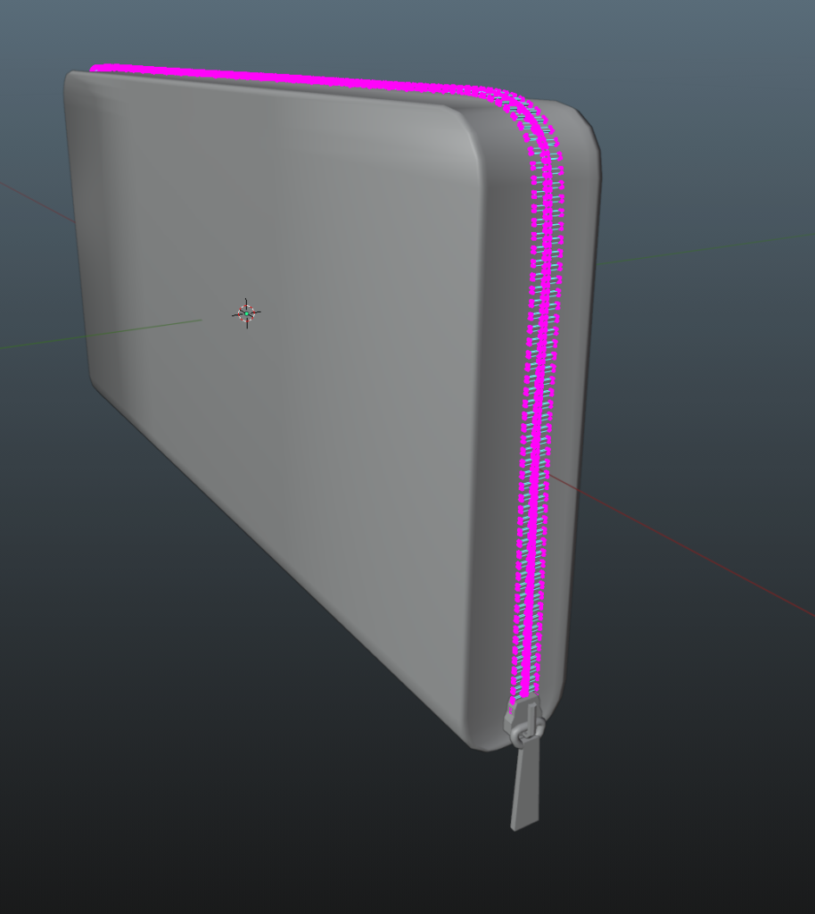Viewport: 815px width, 914px height.
Task: Select the 3D cursor crosshair on the wallet
Action: [x=246, y=313]
